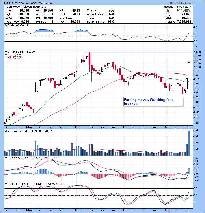Click the Yield label
The width and height of the screenshot is (205, 213).
coord(90,18)
